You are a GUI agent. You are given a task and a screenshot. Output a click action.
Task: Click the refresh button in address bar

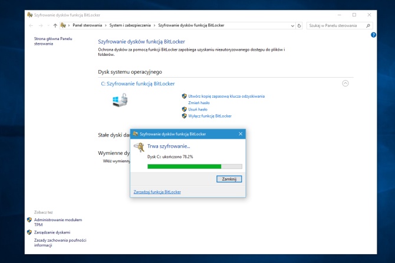(x=299, y=26)
